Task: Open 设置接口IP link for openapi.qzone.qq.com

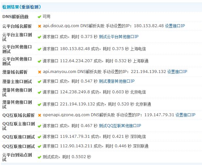Action: tap(185, 115)
